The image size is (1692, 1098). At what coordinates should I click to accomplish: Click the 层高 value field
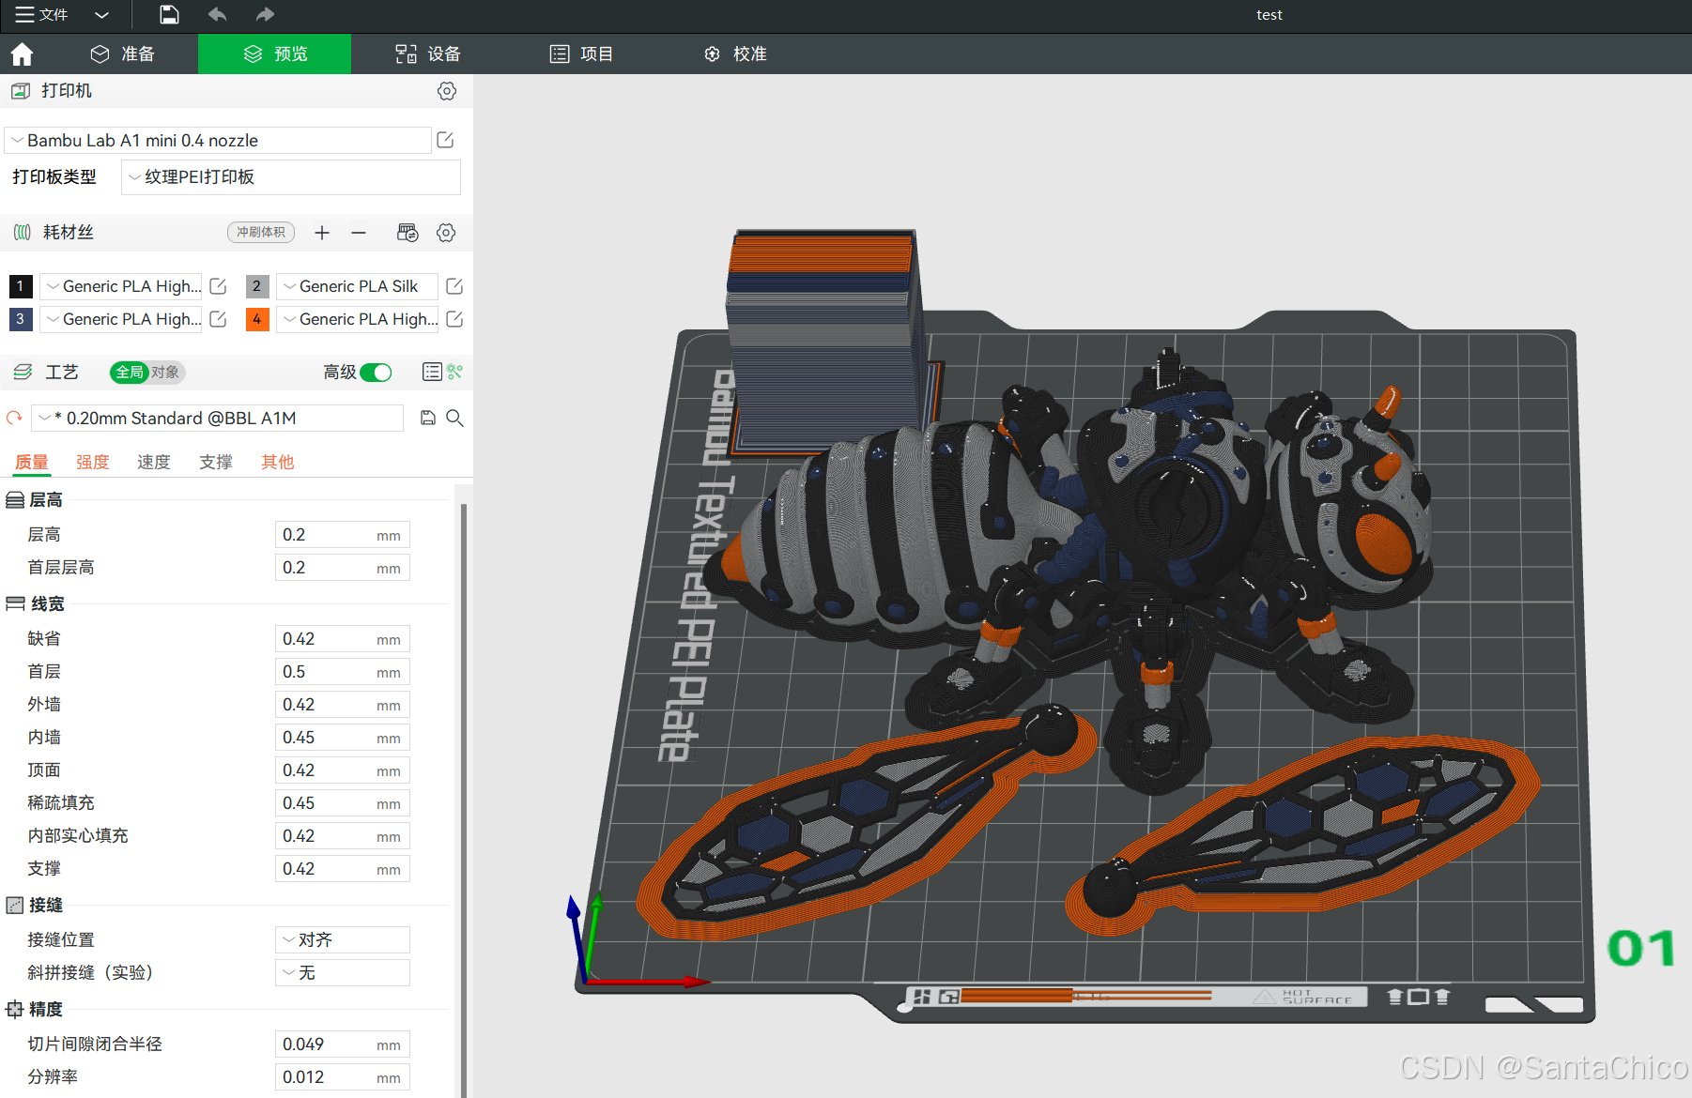(343, 535)
